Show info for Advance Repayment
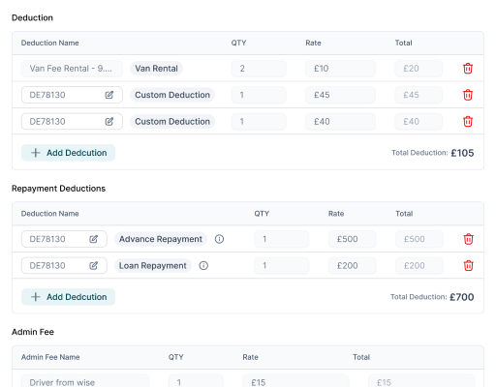This screenshot has width=496, height=387. tap(219, 239)
